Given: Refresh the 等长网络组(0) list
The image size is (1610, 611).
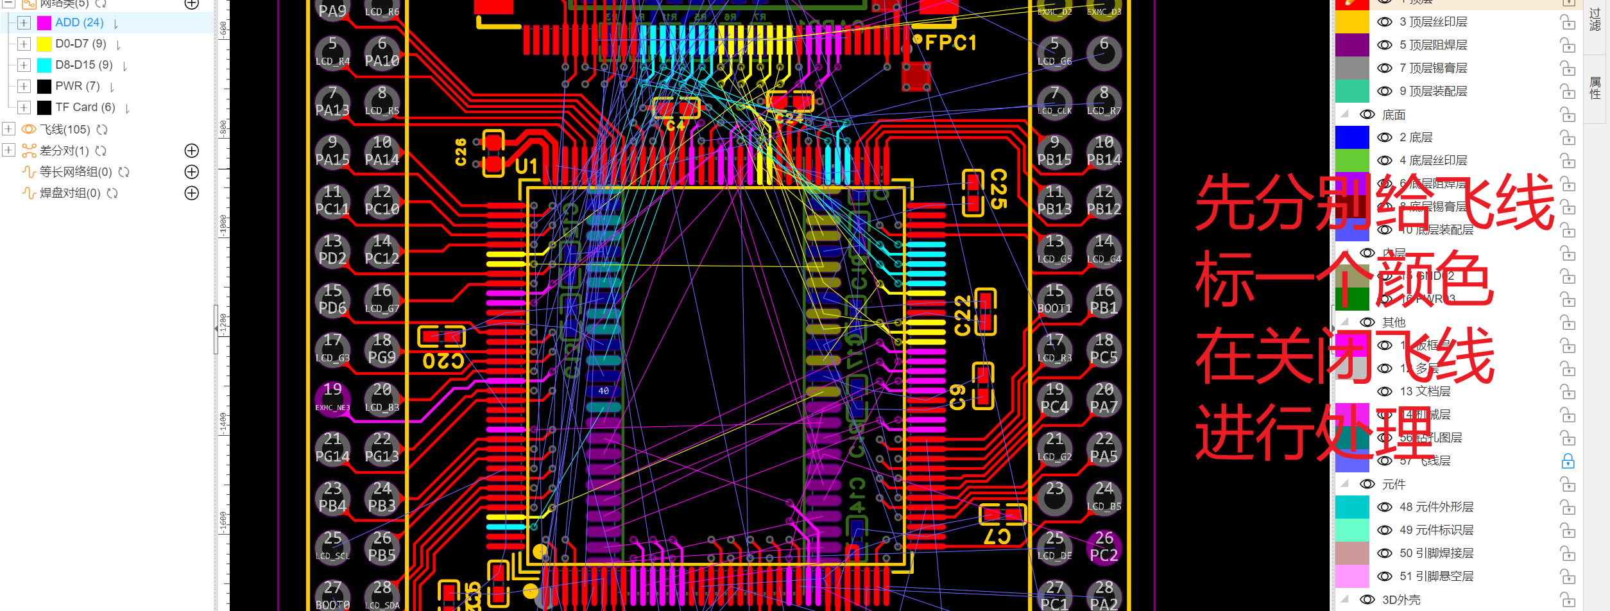Looking at the screenshot, I should point(124,172).
